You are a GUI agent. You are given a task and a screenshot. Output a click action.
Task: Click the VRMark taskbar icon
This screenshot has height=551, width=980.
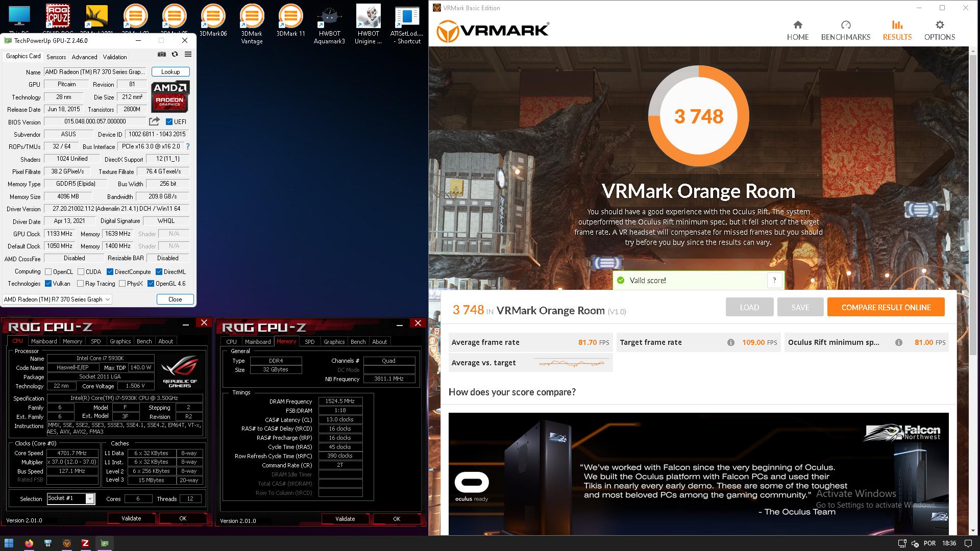(66, 543)
